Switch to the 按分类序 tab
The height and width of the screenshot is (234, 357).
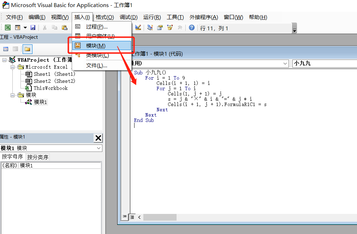pyautogui.click(x=37, y=157)
